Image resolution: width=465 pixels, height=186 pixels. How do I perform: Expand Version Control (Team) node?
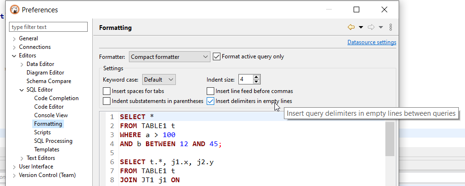click(14, 175)
